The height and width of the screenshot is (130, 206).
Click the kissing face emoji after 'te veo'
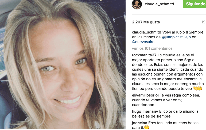click(x=200, y=89)
